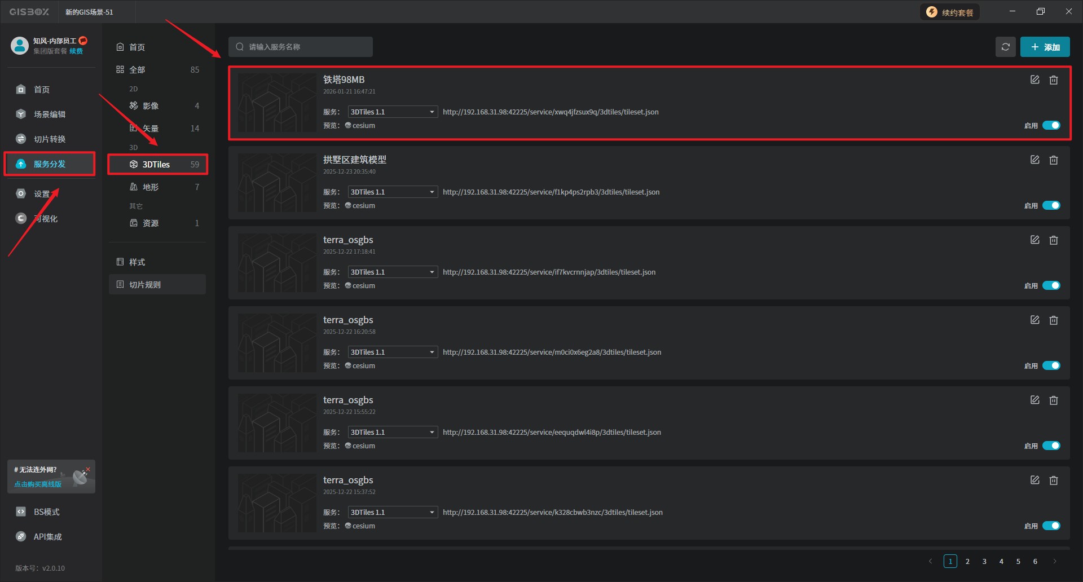Open 场景编辑 in the left sidebar

point(49,114)
